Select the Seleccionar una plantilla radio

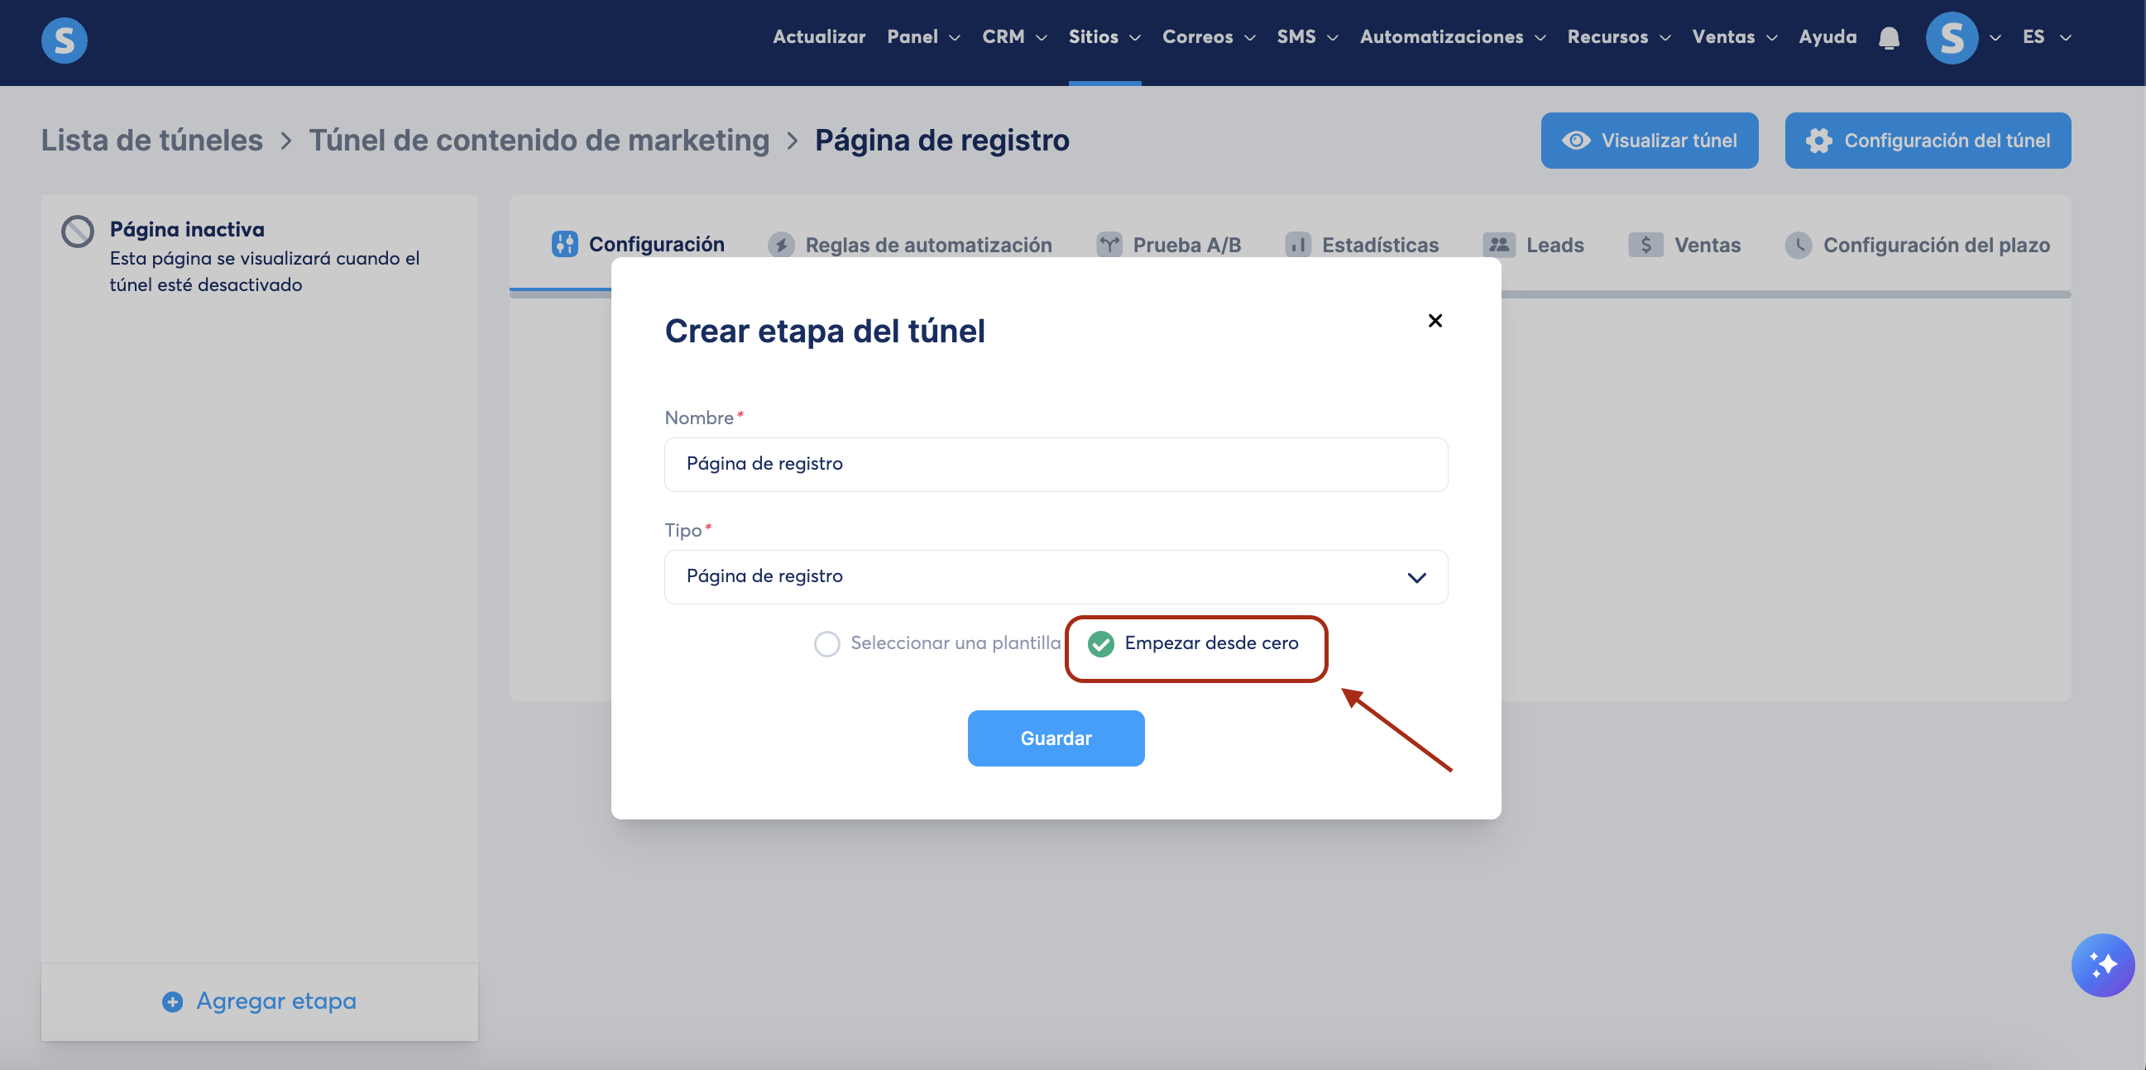(826, 643)
